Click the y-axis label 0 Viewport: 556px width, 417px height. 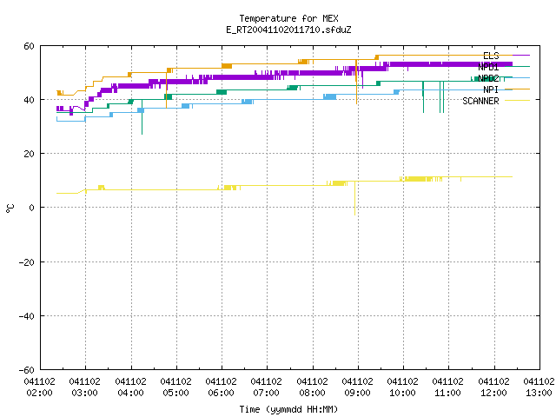click(x=31, y=208)
